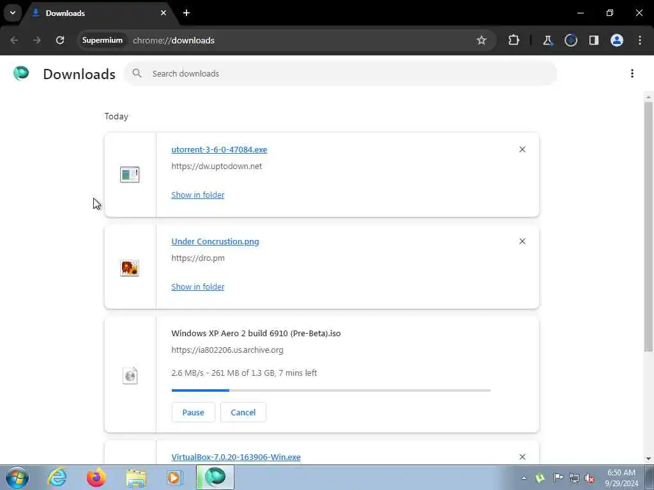The height and width of the screenshot is (490, 654).
Task: Open the browser three-dot menu
Action: 640,40
